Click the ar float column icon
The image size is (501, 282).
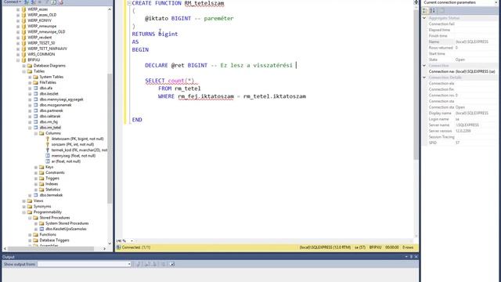48,161
